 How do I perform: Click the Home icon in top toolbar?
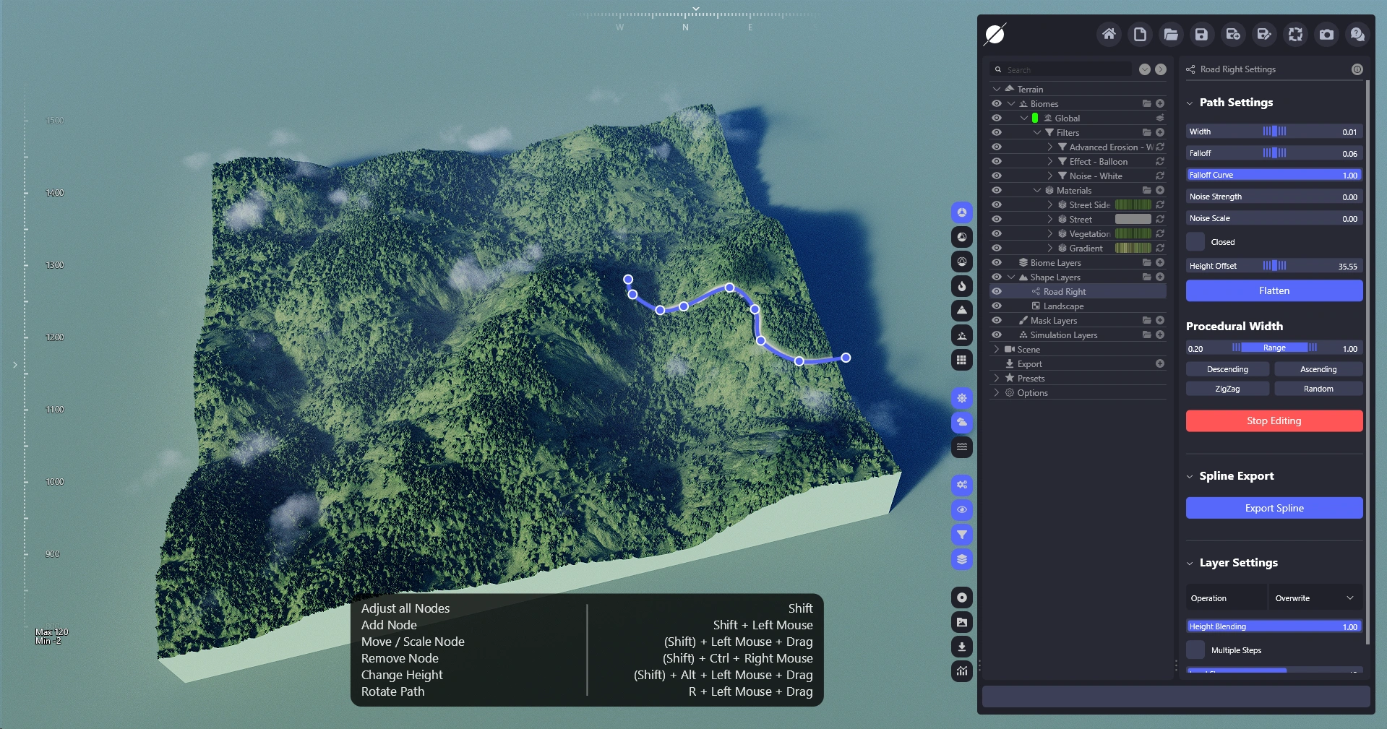coord(1108,34)
